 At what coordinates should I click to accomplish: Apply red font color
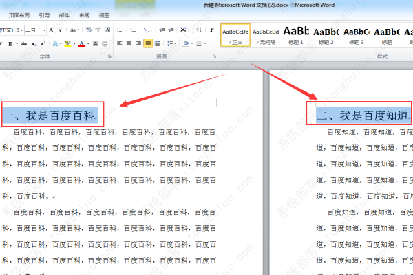tap(82, 44)
